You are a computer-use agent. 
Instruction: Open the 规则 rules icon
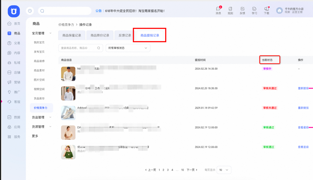(230, 11)
